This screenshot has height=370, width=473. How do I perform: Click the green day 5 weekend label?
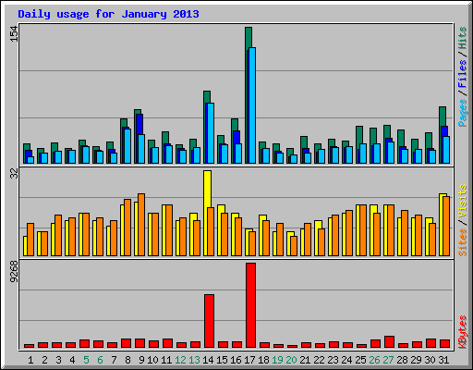[x=86, y=360]
